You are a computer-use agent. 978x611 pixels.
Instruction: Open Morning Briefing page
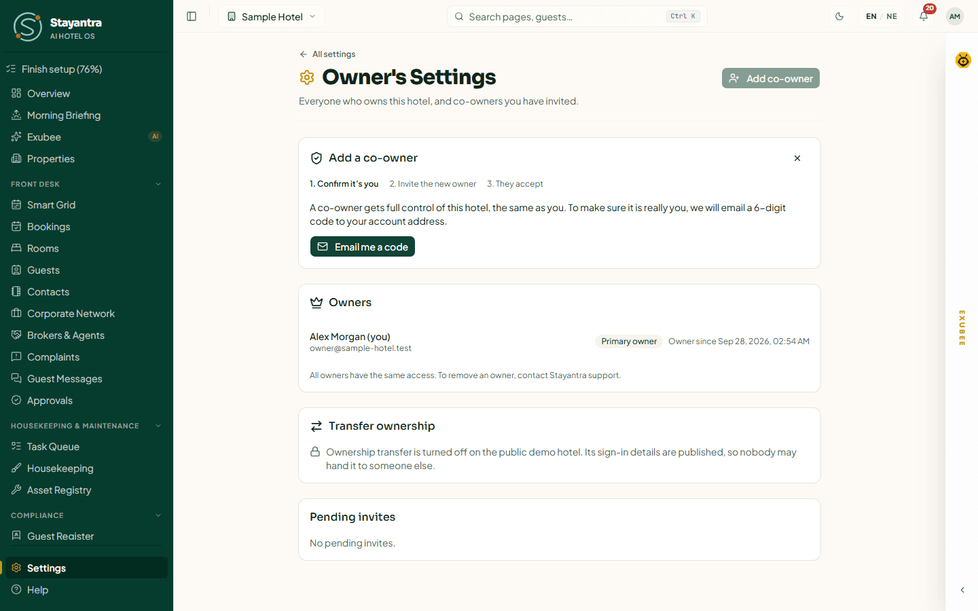86,115
